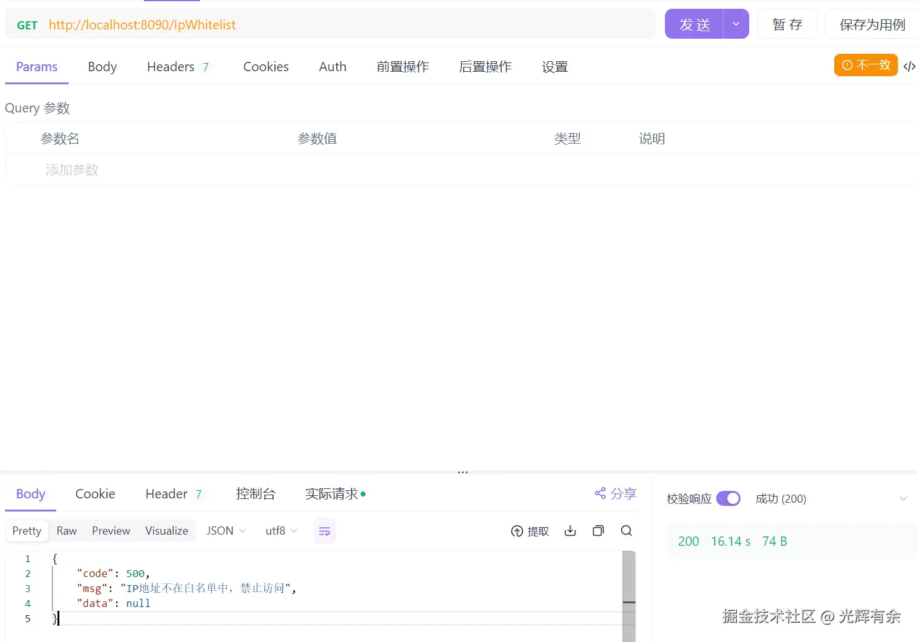Open the 发送 button dropdown arrow
Image resolution: width=918 pixels, height=642 pixels.
click(x=736, y=24)
